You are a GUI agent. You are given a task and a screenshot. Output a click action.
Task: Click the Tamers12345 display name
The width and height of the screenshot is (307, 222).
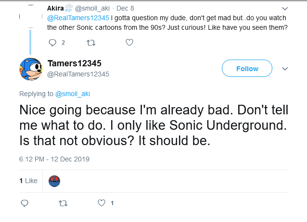coord(74,64)
